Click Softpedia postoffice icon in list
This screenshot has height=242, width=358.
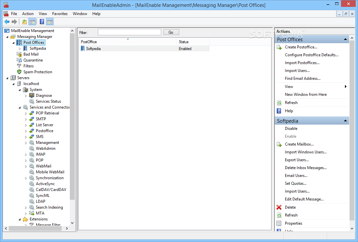(83, 49)
